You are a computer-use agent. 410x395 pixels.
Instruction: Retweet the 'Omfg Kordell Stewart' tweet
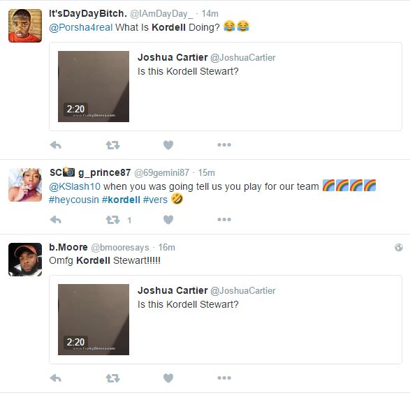pos(112,378)
